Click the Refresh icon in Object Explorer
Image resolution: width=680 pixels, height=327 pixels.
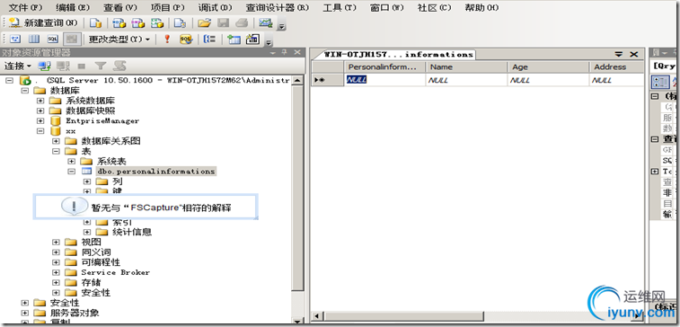pos(119,66)
